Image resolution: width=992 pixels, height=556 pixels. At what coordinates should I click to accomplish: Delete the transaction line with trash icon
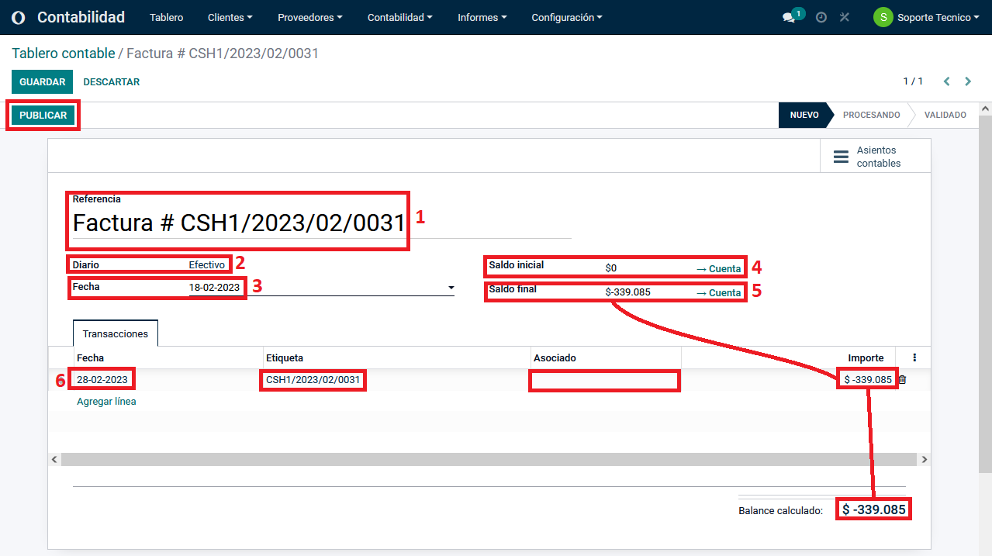(x=902, y=380)
